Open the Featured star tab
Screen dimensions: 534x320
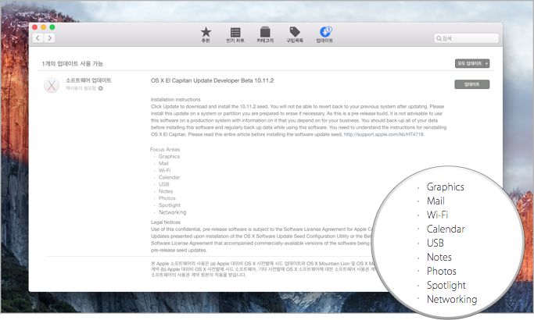(x=206, y=34)
